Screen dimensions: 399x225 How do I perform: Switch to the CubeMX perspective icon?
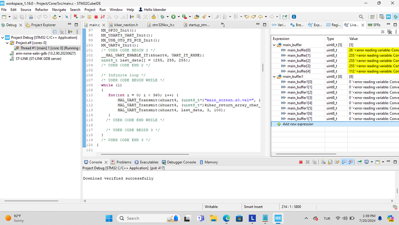(x=388, y=17)
